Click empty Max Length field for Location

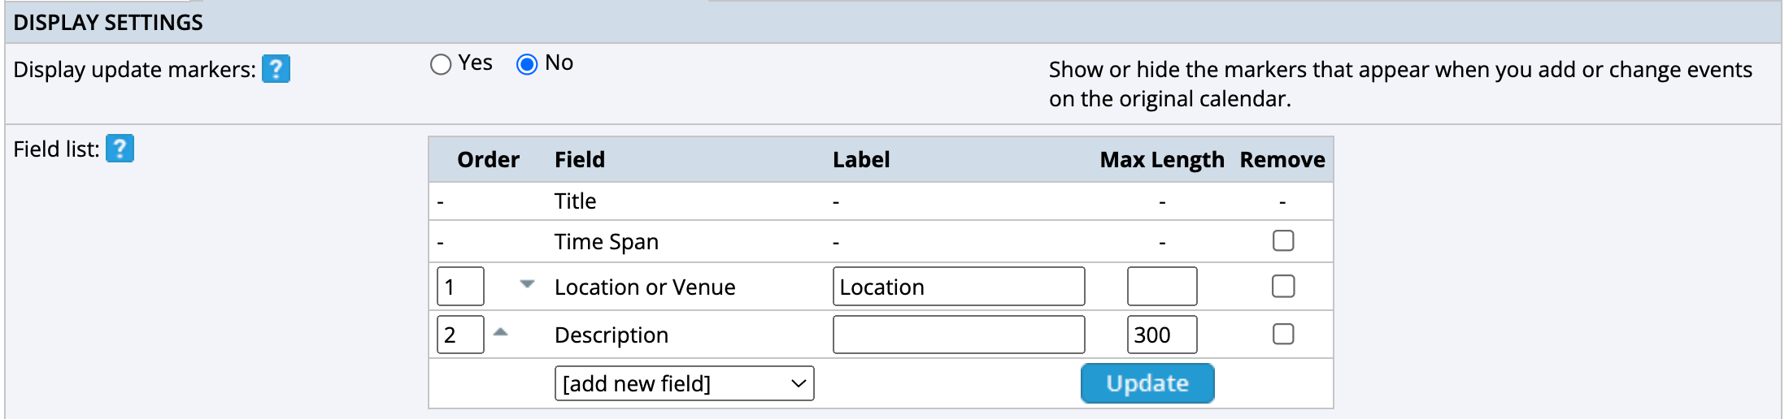pyautogui.click(x=1162, y=287)
